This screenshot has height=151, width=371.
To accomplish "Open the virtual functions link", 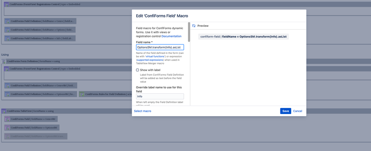I will pos(156,57).
